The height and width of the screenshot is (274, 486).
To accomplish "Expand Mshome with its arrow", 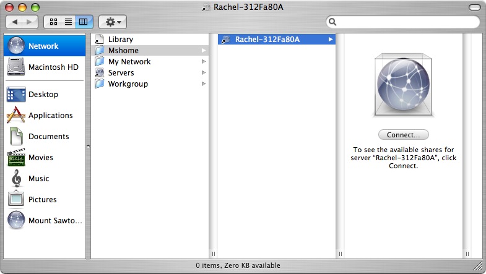I will tap(204, 50).
